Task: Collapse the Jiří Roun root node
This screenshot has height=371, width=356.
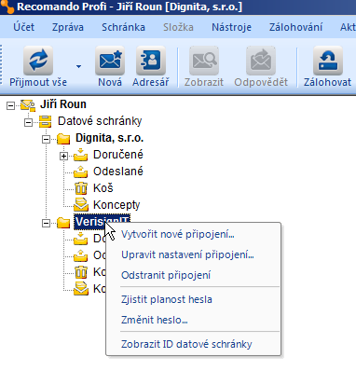Action: (x=10, y=105)
